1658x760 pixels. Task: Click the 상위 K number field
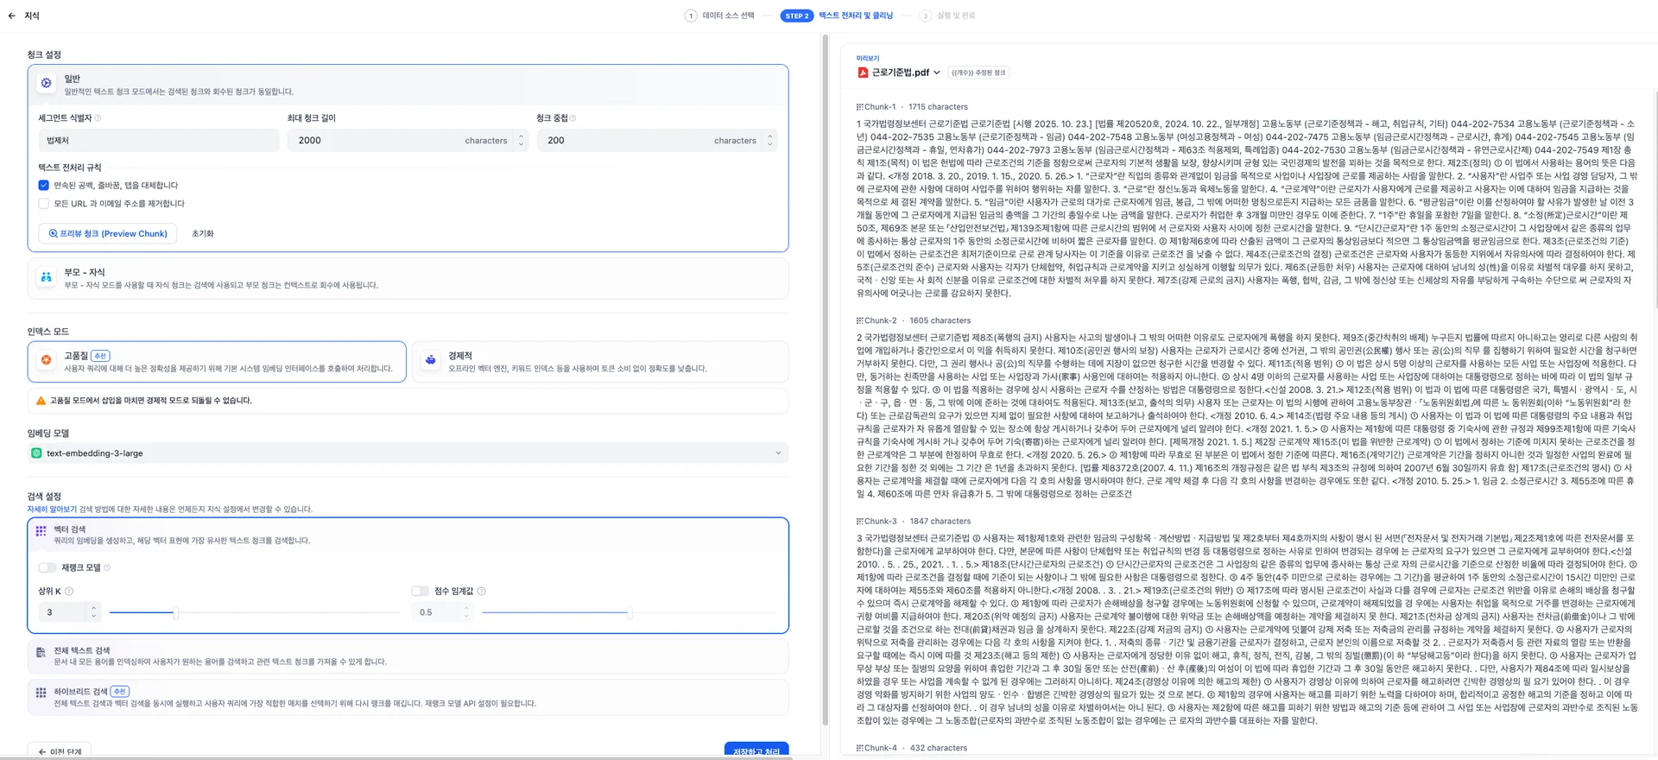(x=70, y=612)
